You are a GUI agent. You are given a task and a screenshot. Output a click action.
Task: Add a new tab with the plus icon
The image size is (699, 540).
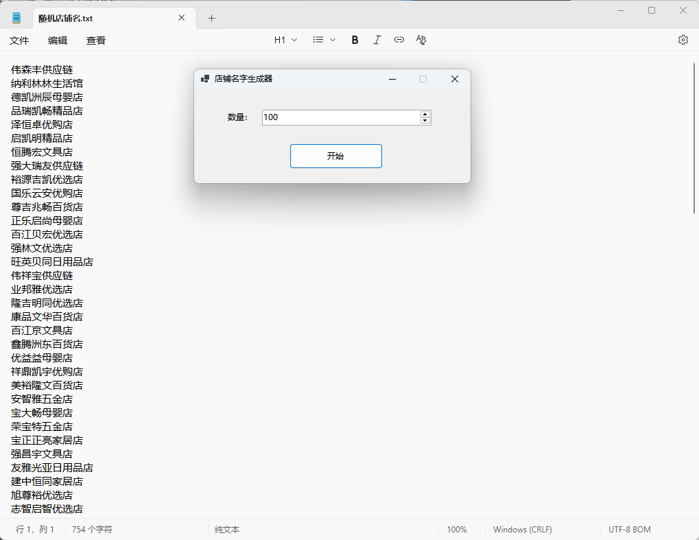pos(211,18)
